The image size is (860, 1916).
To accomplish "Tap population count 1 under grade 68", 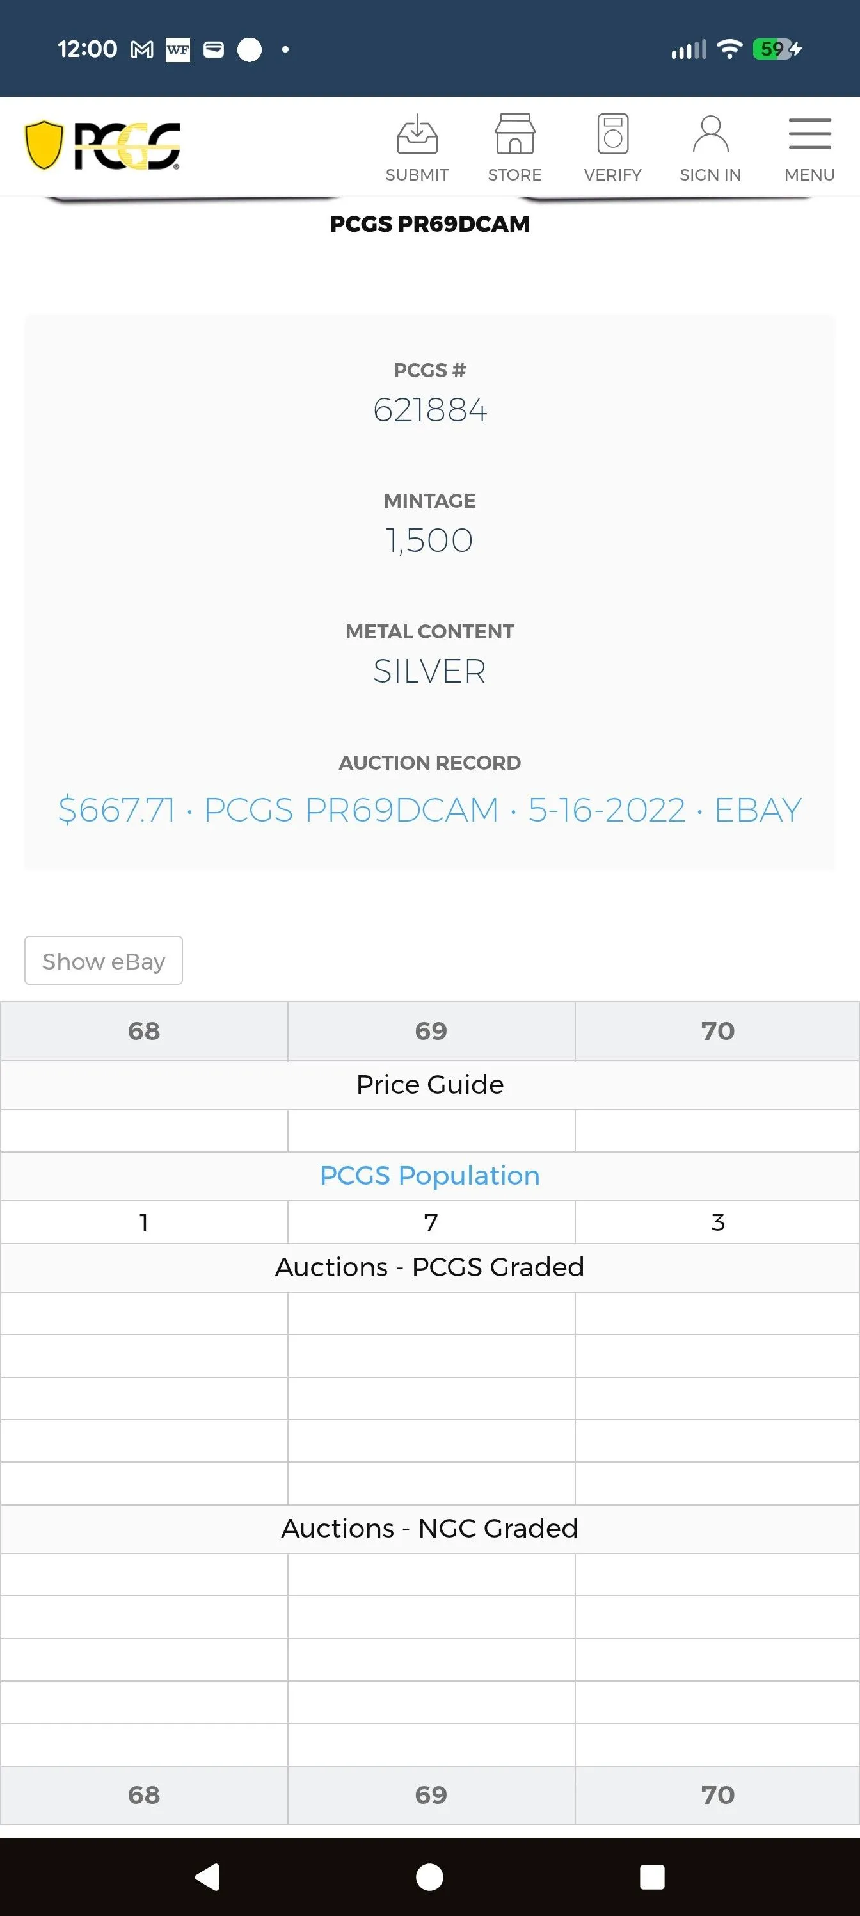I will coord(143,1222).
